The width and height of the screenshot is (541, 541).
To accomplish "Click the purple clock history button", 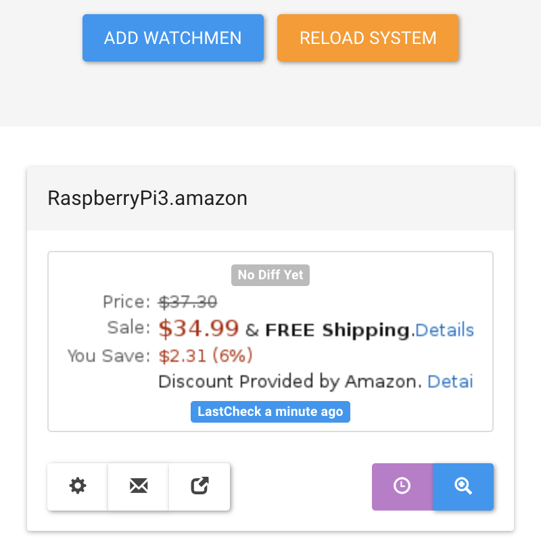I will click(402, 486).
